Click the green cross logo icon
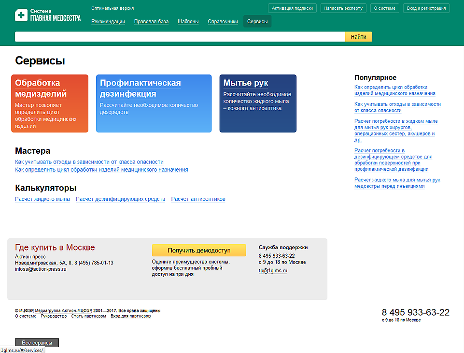Viewport: 464px width, 353px height. 21,15
